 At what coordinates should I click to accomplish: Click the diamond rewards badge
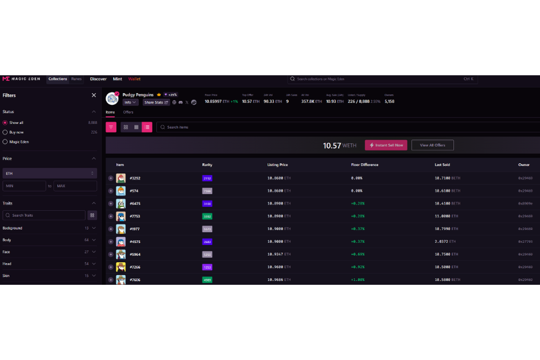coord(170,94)
